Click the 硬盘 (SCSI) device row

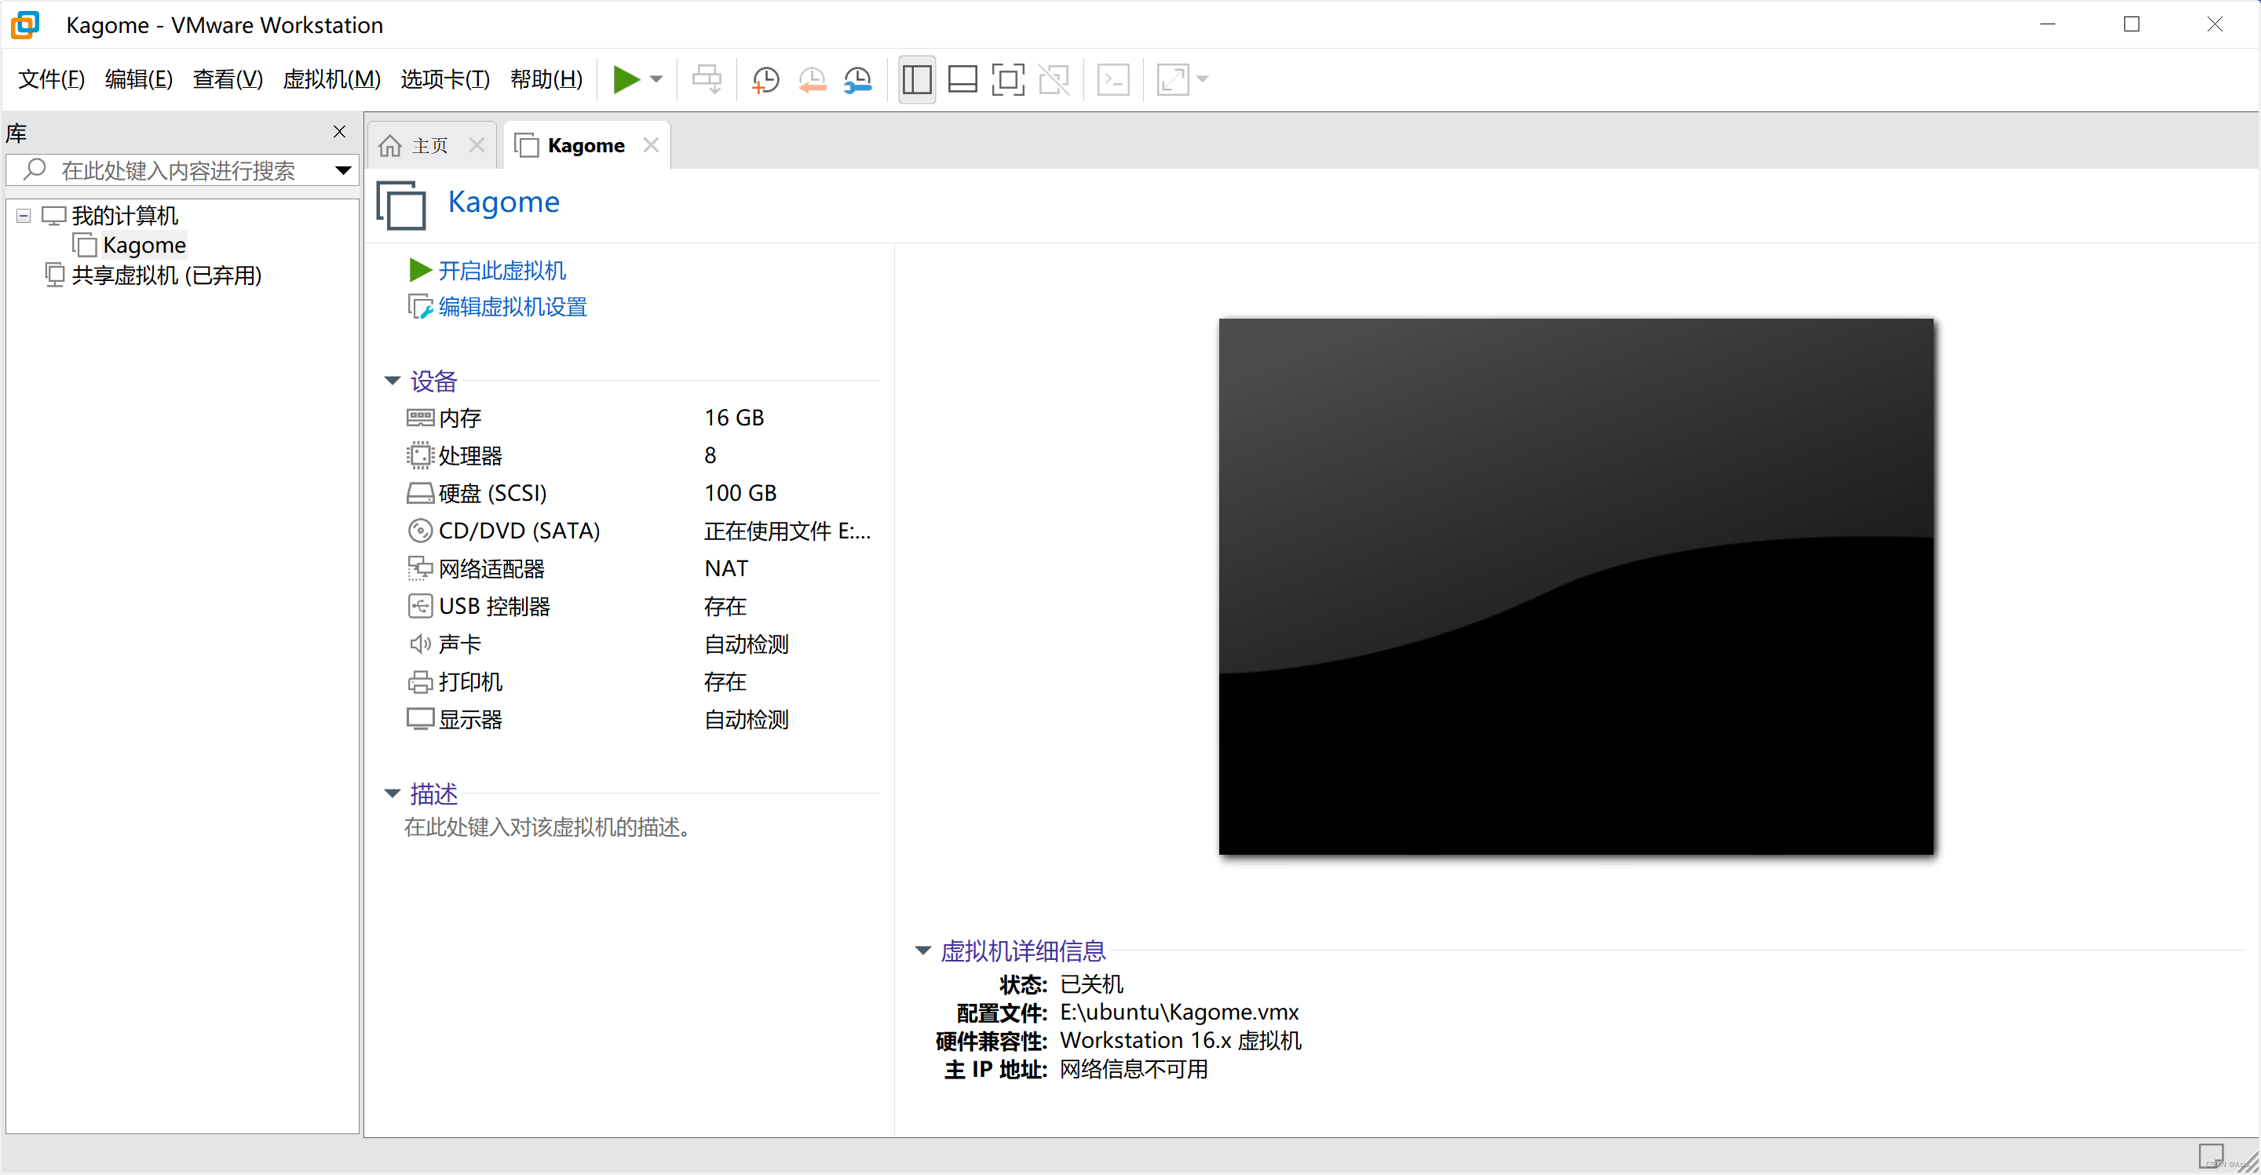pyautogui.click(x=641, y=494)
